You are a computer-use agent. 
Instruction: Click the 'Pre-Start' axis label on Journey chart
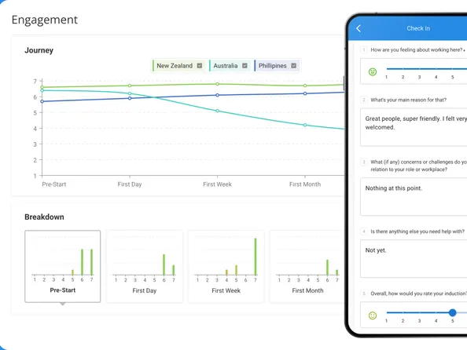click(x=54, y=184)
